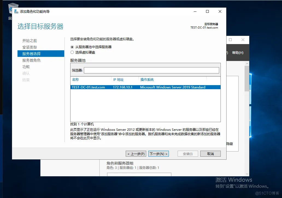Open the 开始之前 wizard step
The image size is (282, 198).
tap(30, 41)
